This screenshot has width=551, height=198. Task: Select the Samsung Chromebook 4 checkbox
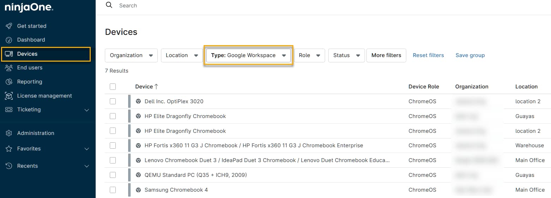pyautogui.click(x=113, y=190)
